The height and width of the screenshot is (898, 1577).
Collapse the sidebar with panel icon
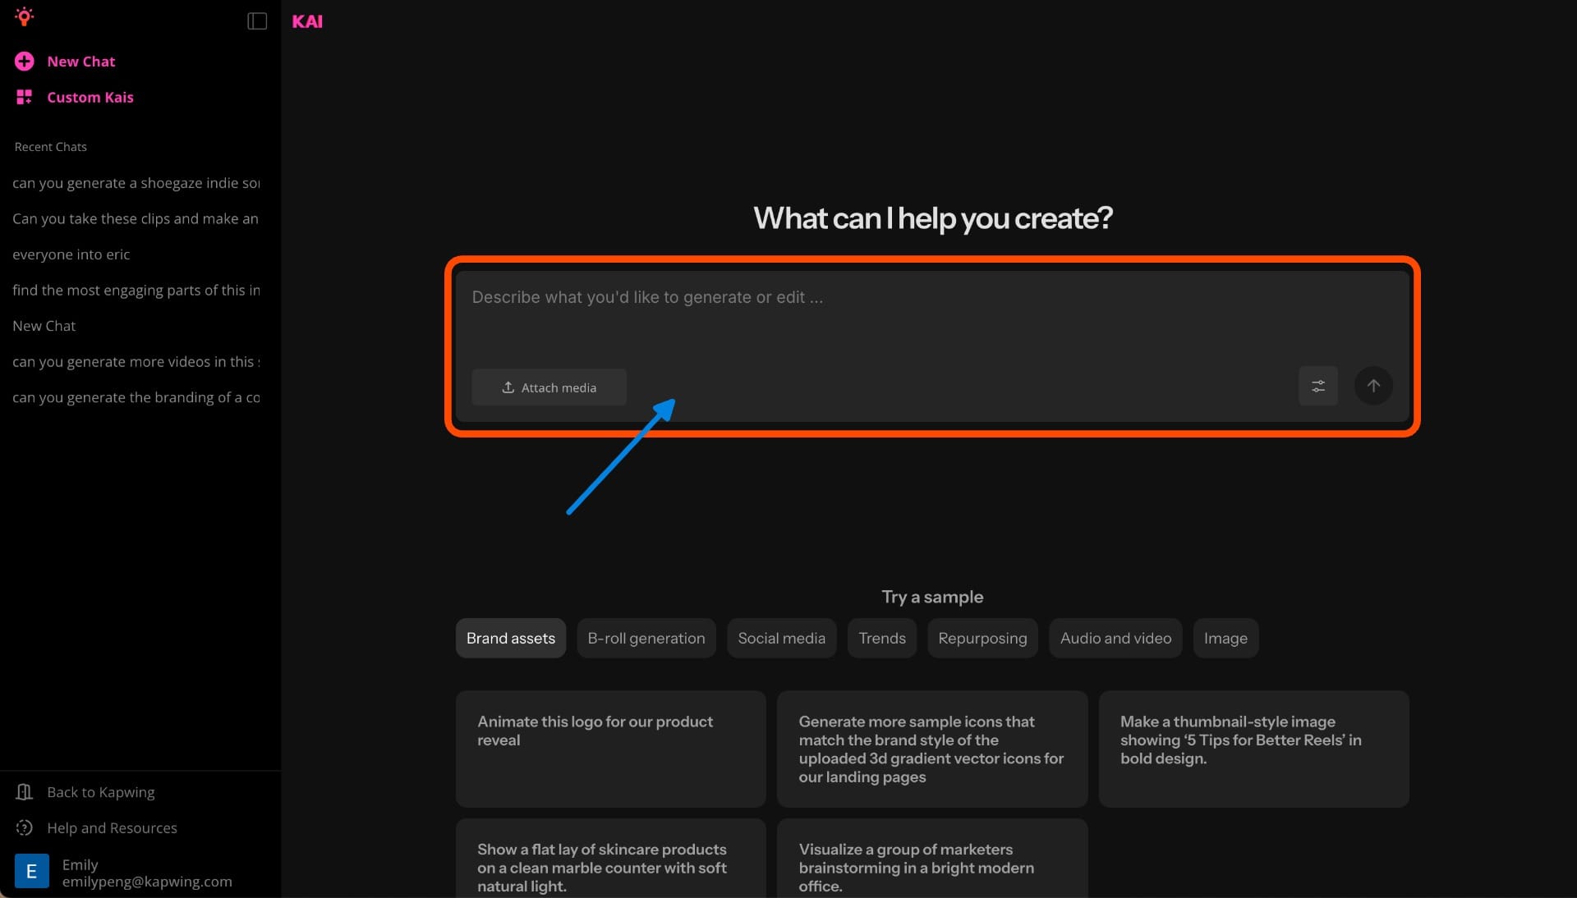click(257, 21)
